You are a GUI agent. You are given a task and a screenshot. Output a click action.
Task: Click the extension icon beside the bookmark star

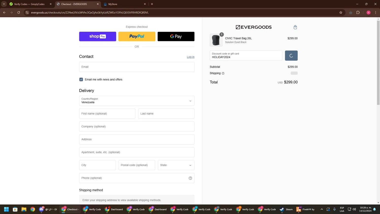pyautogui.click(x=351, y=12)
